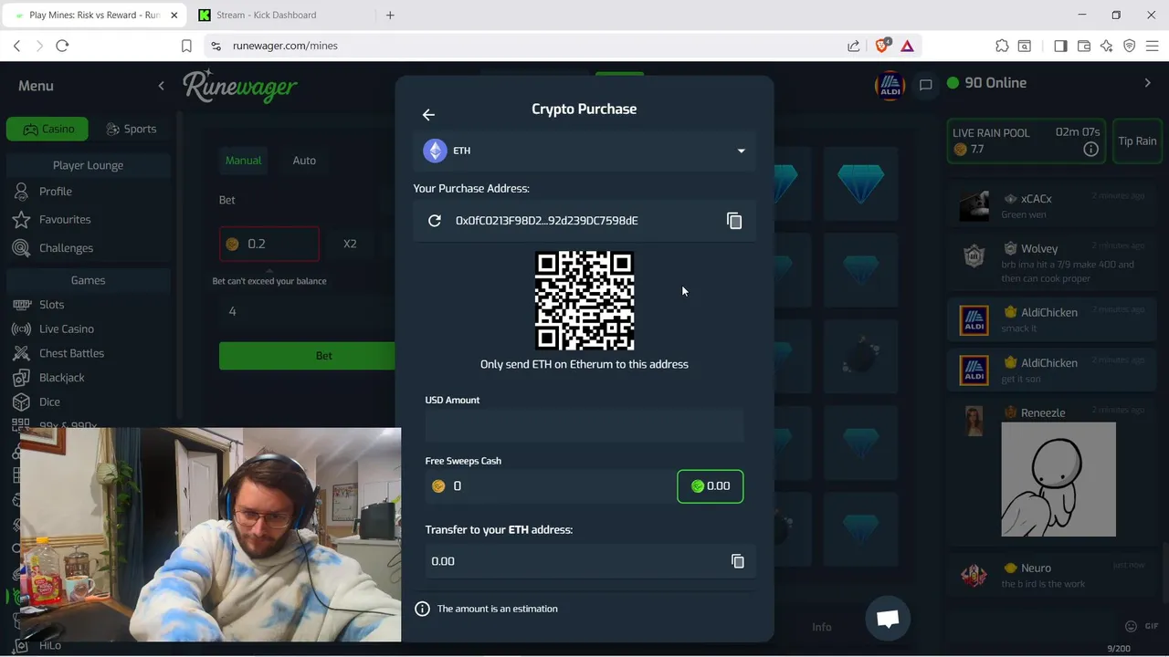Viewport: 1169px width, 657px height.
Task: Switch to the Casino tab
Action: coord(47,129)
